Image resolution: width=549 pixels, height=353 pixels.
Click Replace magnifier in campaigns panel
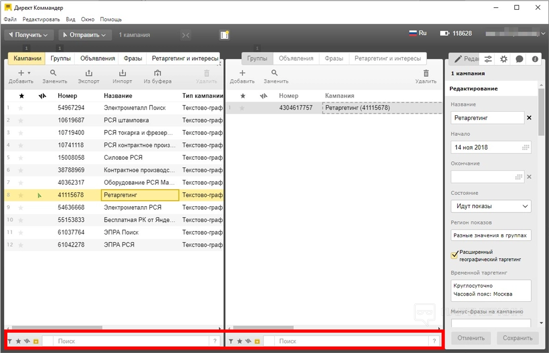pyautogui.click(x=53, y=73)
